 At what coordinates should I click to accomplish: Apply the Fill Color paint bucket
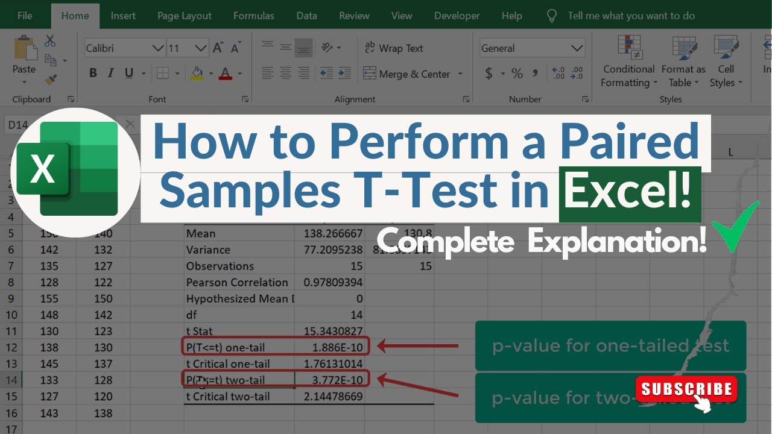197,74
